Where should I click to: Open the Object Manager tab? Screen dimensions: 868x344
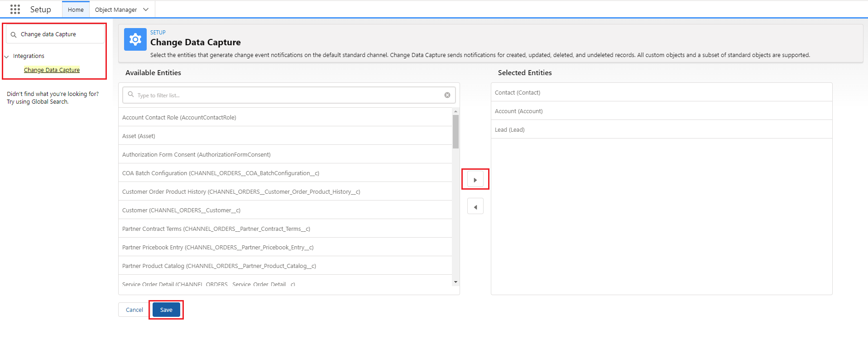point(116,10)
